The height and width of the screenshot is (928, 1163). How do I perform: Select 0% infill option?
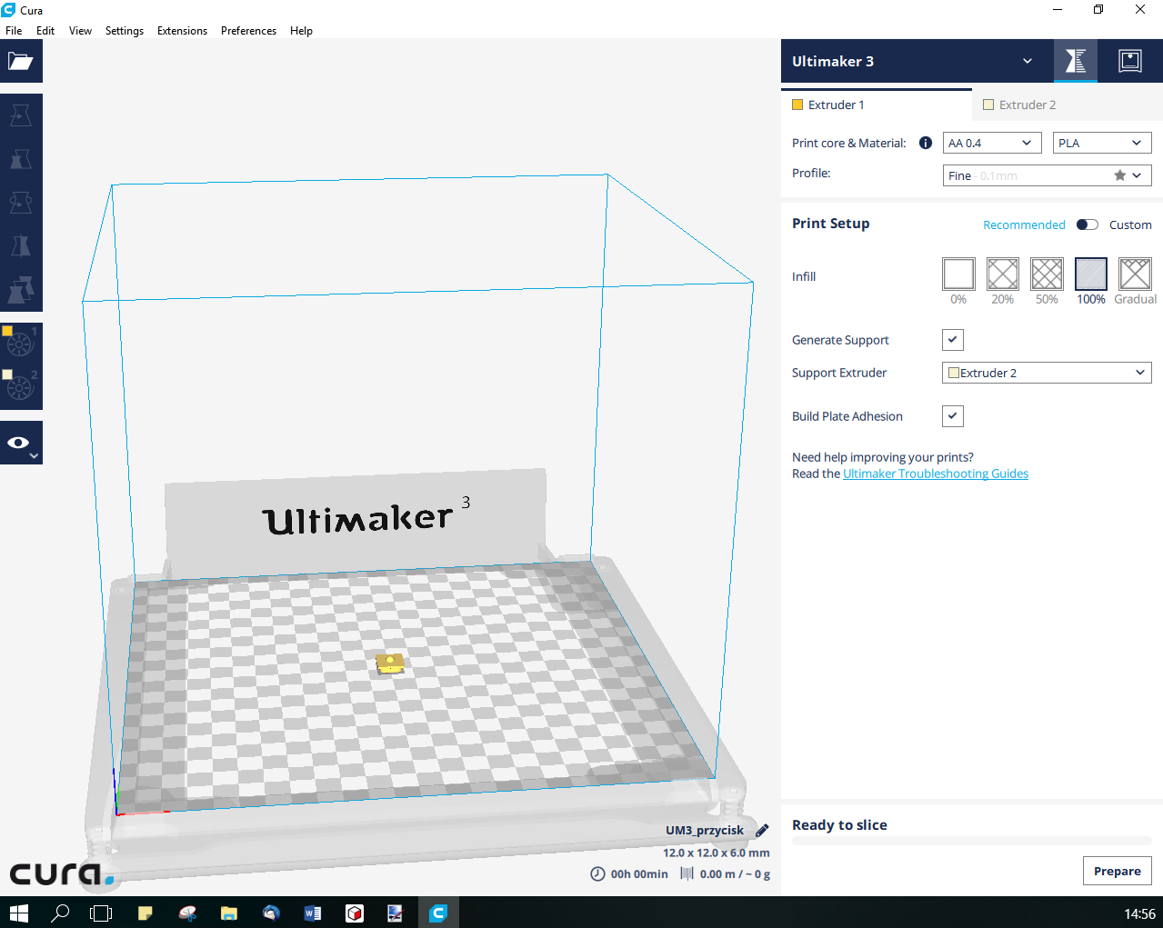pyautogui.click(x=958, y=274)
